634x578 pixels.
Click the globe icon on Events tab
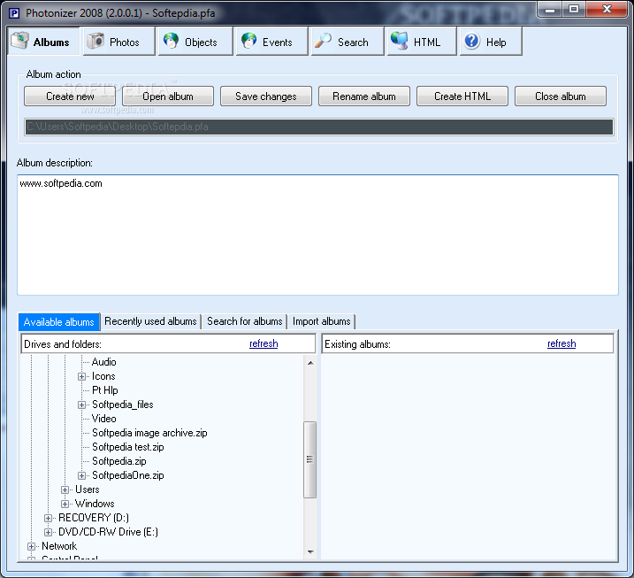pos(248,41)
